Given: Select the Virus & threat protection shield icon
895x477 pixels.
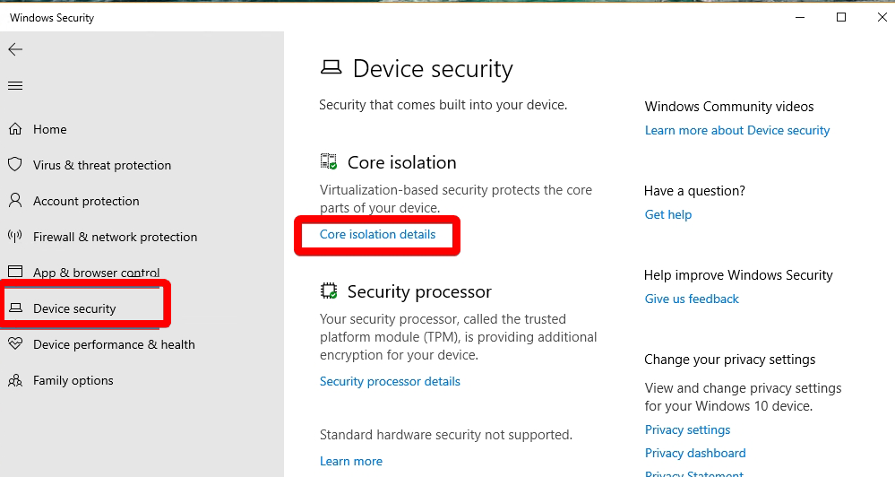Looking at the screenshot, I should pos(15,164).
